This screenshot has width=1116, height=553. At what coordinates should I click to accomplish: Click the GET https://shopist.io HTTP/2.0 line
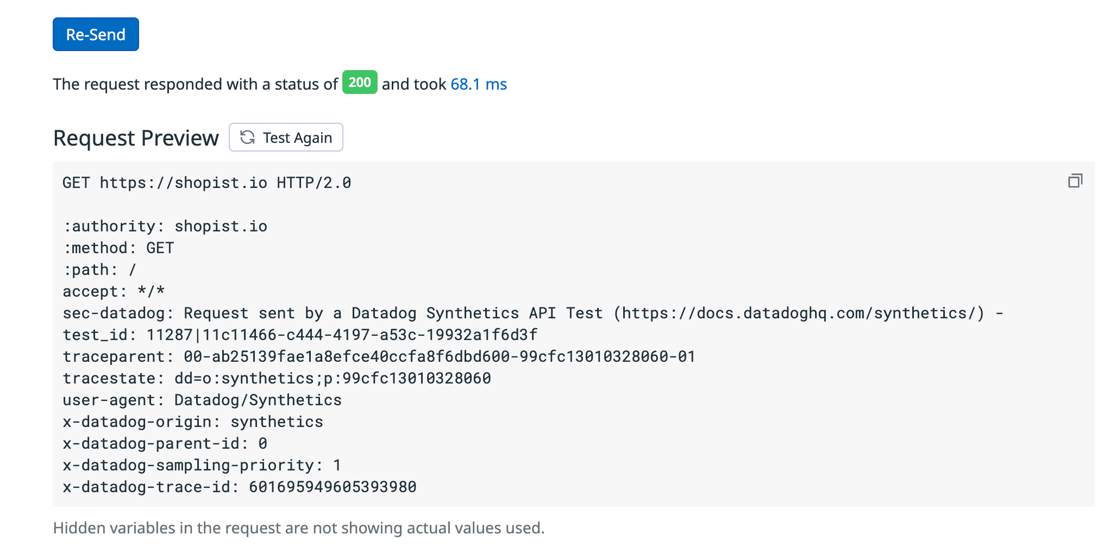point(207,183)
